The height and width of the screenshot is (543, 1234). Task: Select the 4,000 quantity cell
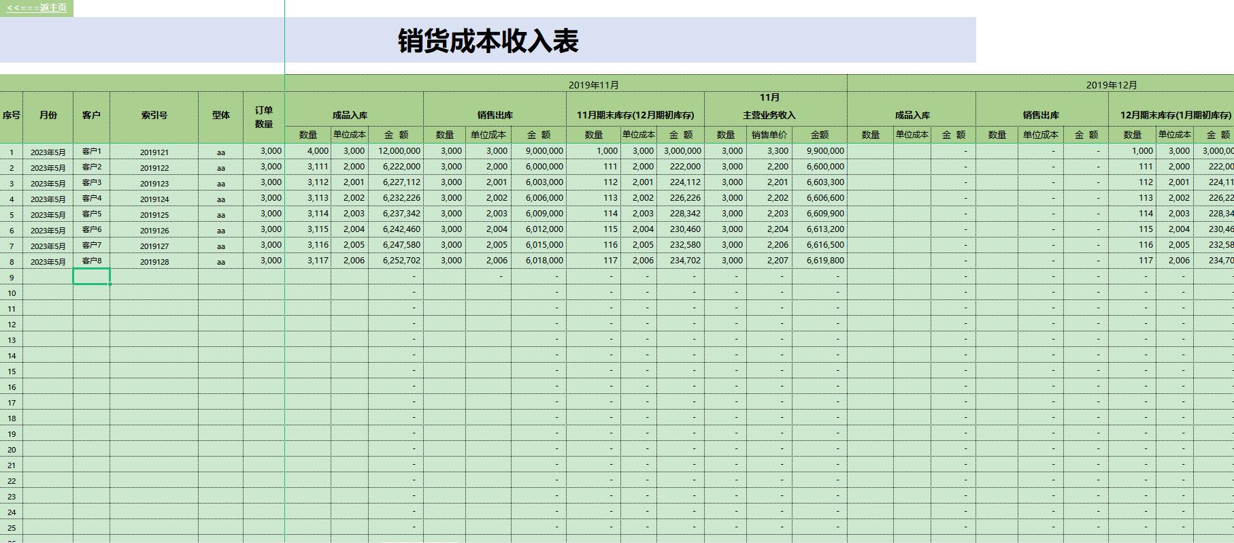coord(308,151)
